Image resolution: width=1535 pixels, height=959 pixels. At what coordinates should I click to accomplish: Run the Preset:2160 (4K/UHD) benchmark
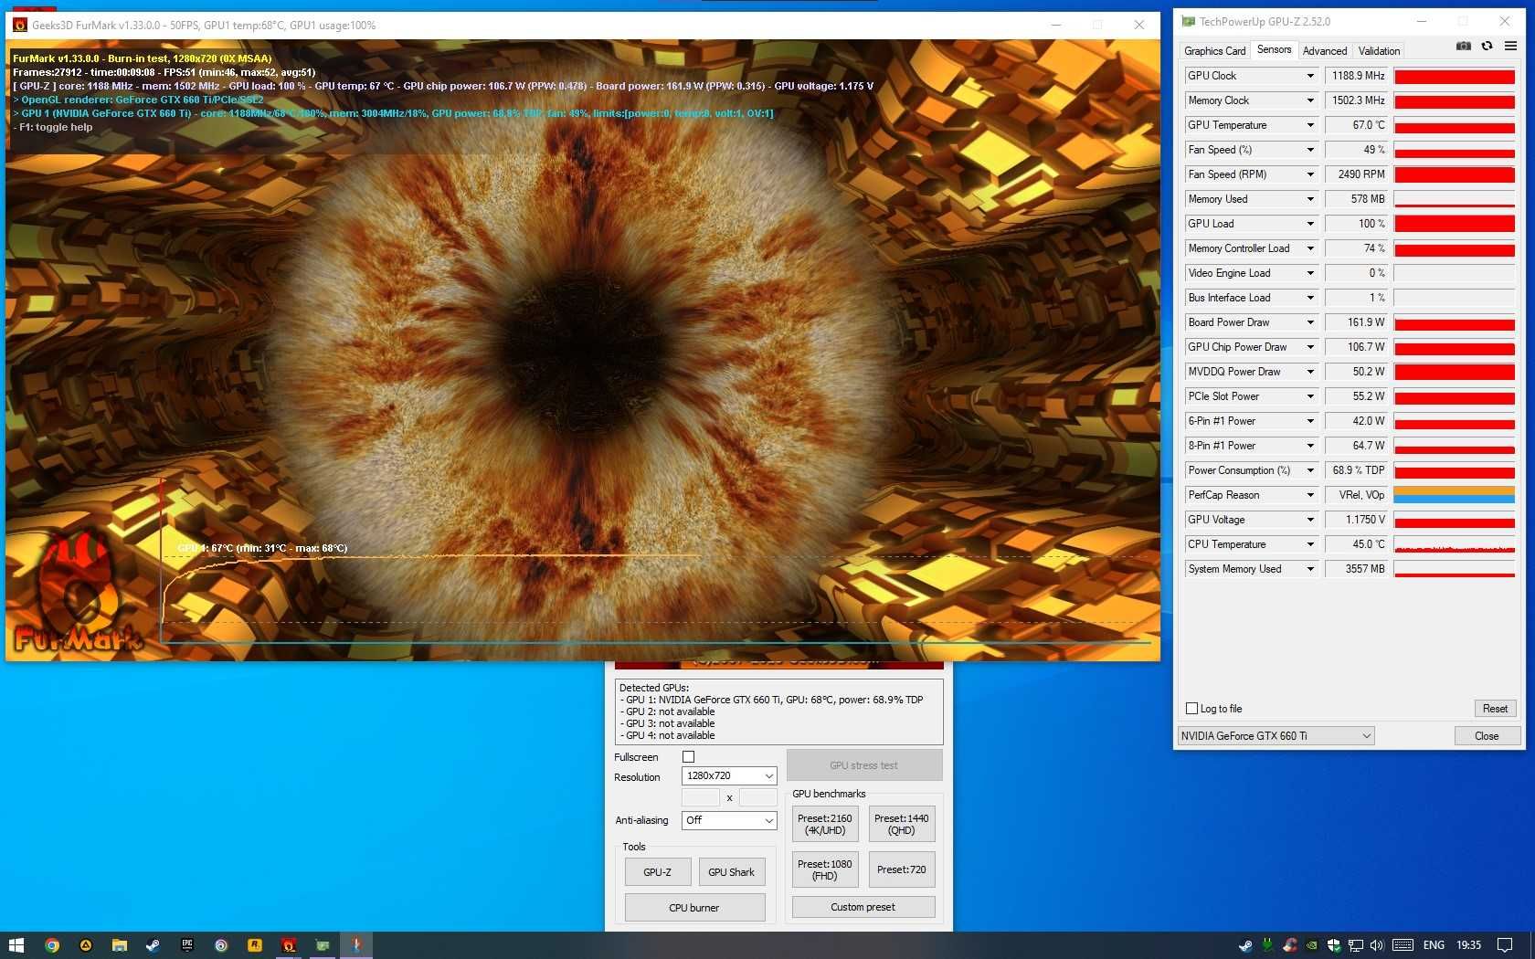pos(824,825)
